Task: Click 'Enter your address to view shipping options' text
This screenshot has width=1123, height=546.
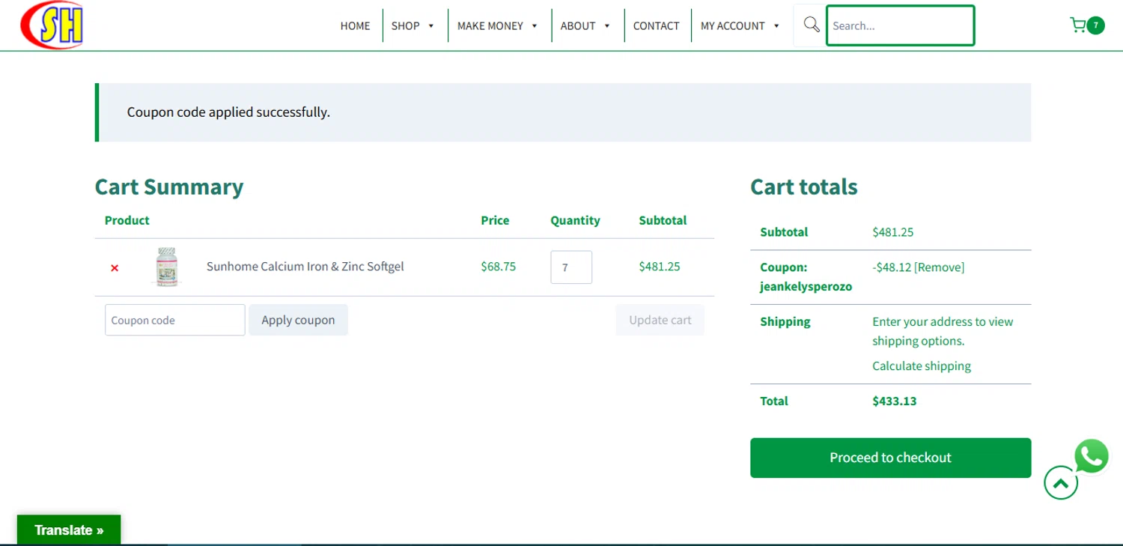Action: (943, 331)
